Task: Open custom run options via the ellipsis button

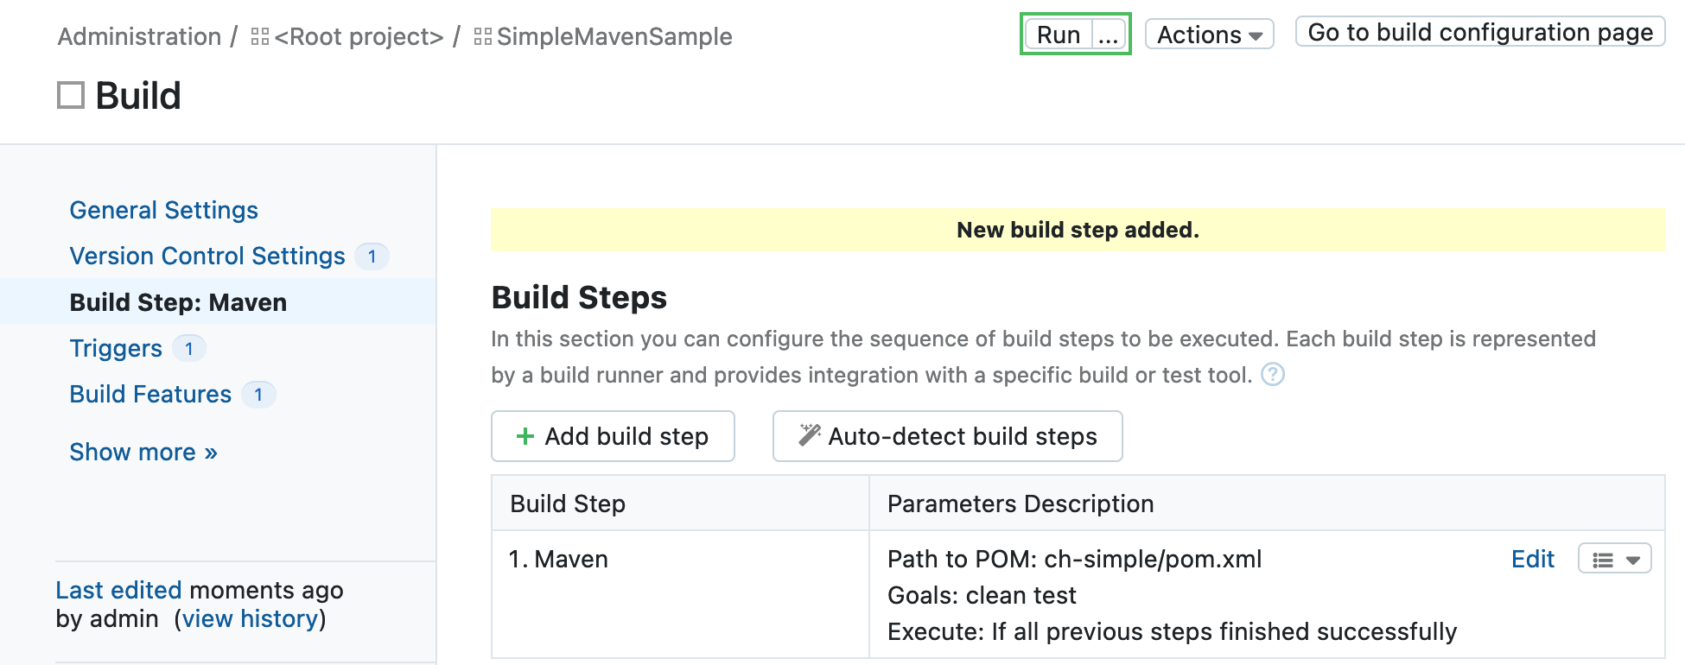Action: click(x=1109, y=35)
